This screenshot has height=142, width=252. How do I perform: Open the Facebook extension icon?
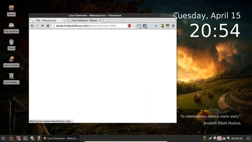[145, 26]
